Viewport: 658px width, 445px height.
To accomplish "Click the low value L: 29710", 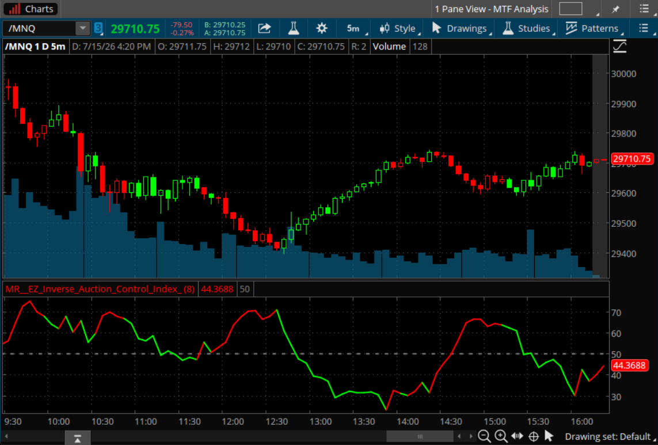I will pos(273,47).
